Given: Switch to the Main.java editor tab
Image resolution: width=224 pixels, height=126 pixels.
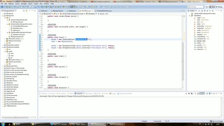Looking at the screenshot, I should (43, 11).
